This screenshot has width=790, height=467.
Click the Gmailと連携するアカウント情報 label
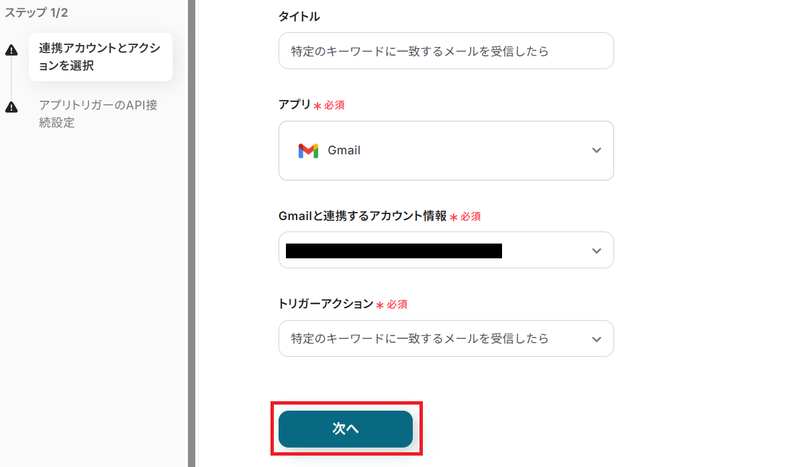[362, 216]
